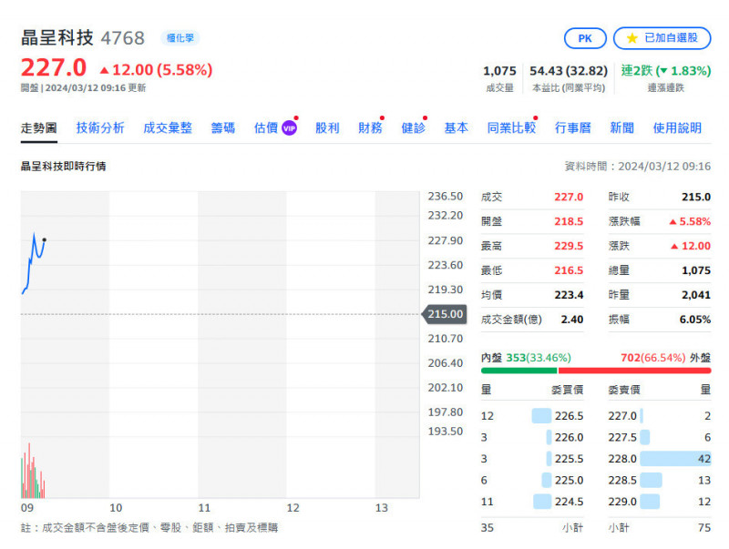Click the bid price 224.5
The height and width of the screenshot is (549, 729).
coord(569,502)
